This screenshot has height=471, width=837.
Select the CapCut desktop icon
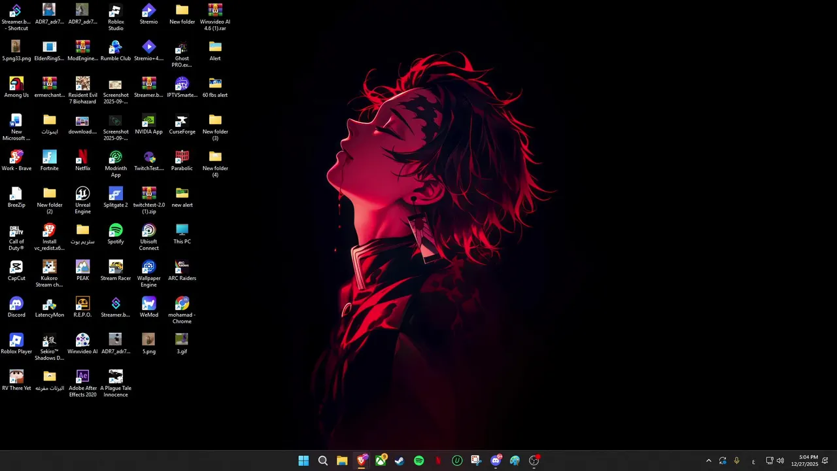16,271
